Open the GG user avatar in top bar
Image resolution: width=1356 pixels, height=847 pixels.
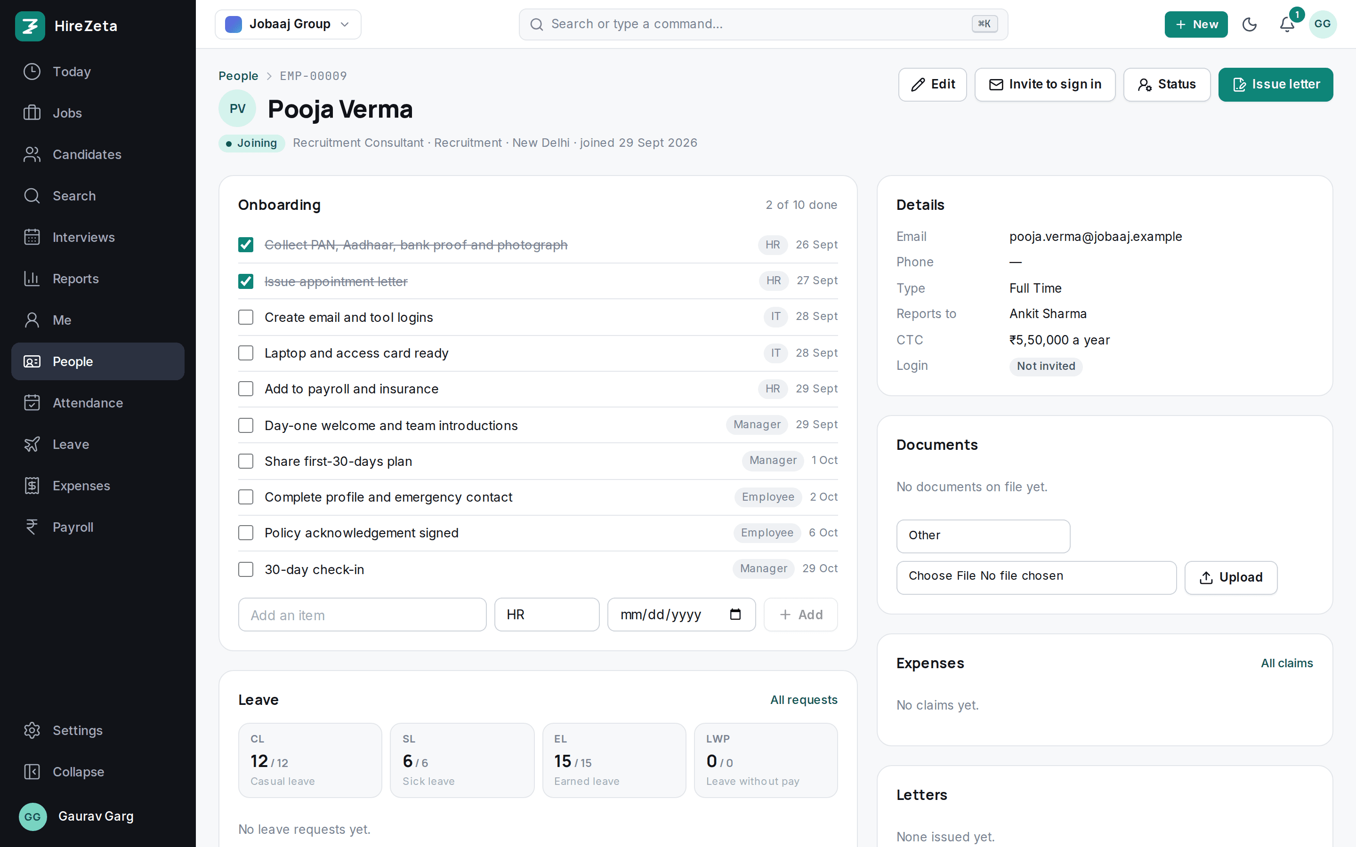click(x=1323, y=24)
